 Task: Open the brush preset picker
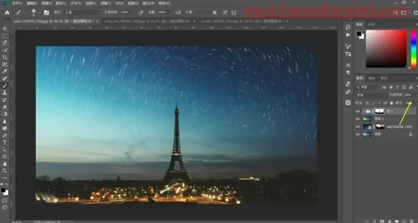click(34, 12)
